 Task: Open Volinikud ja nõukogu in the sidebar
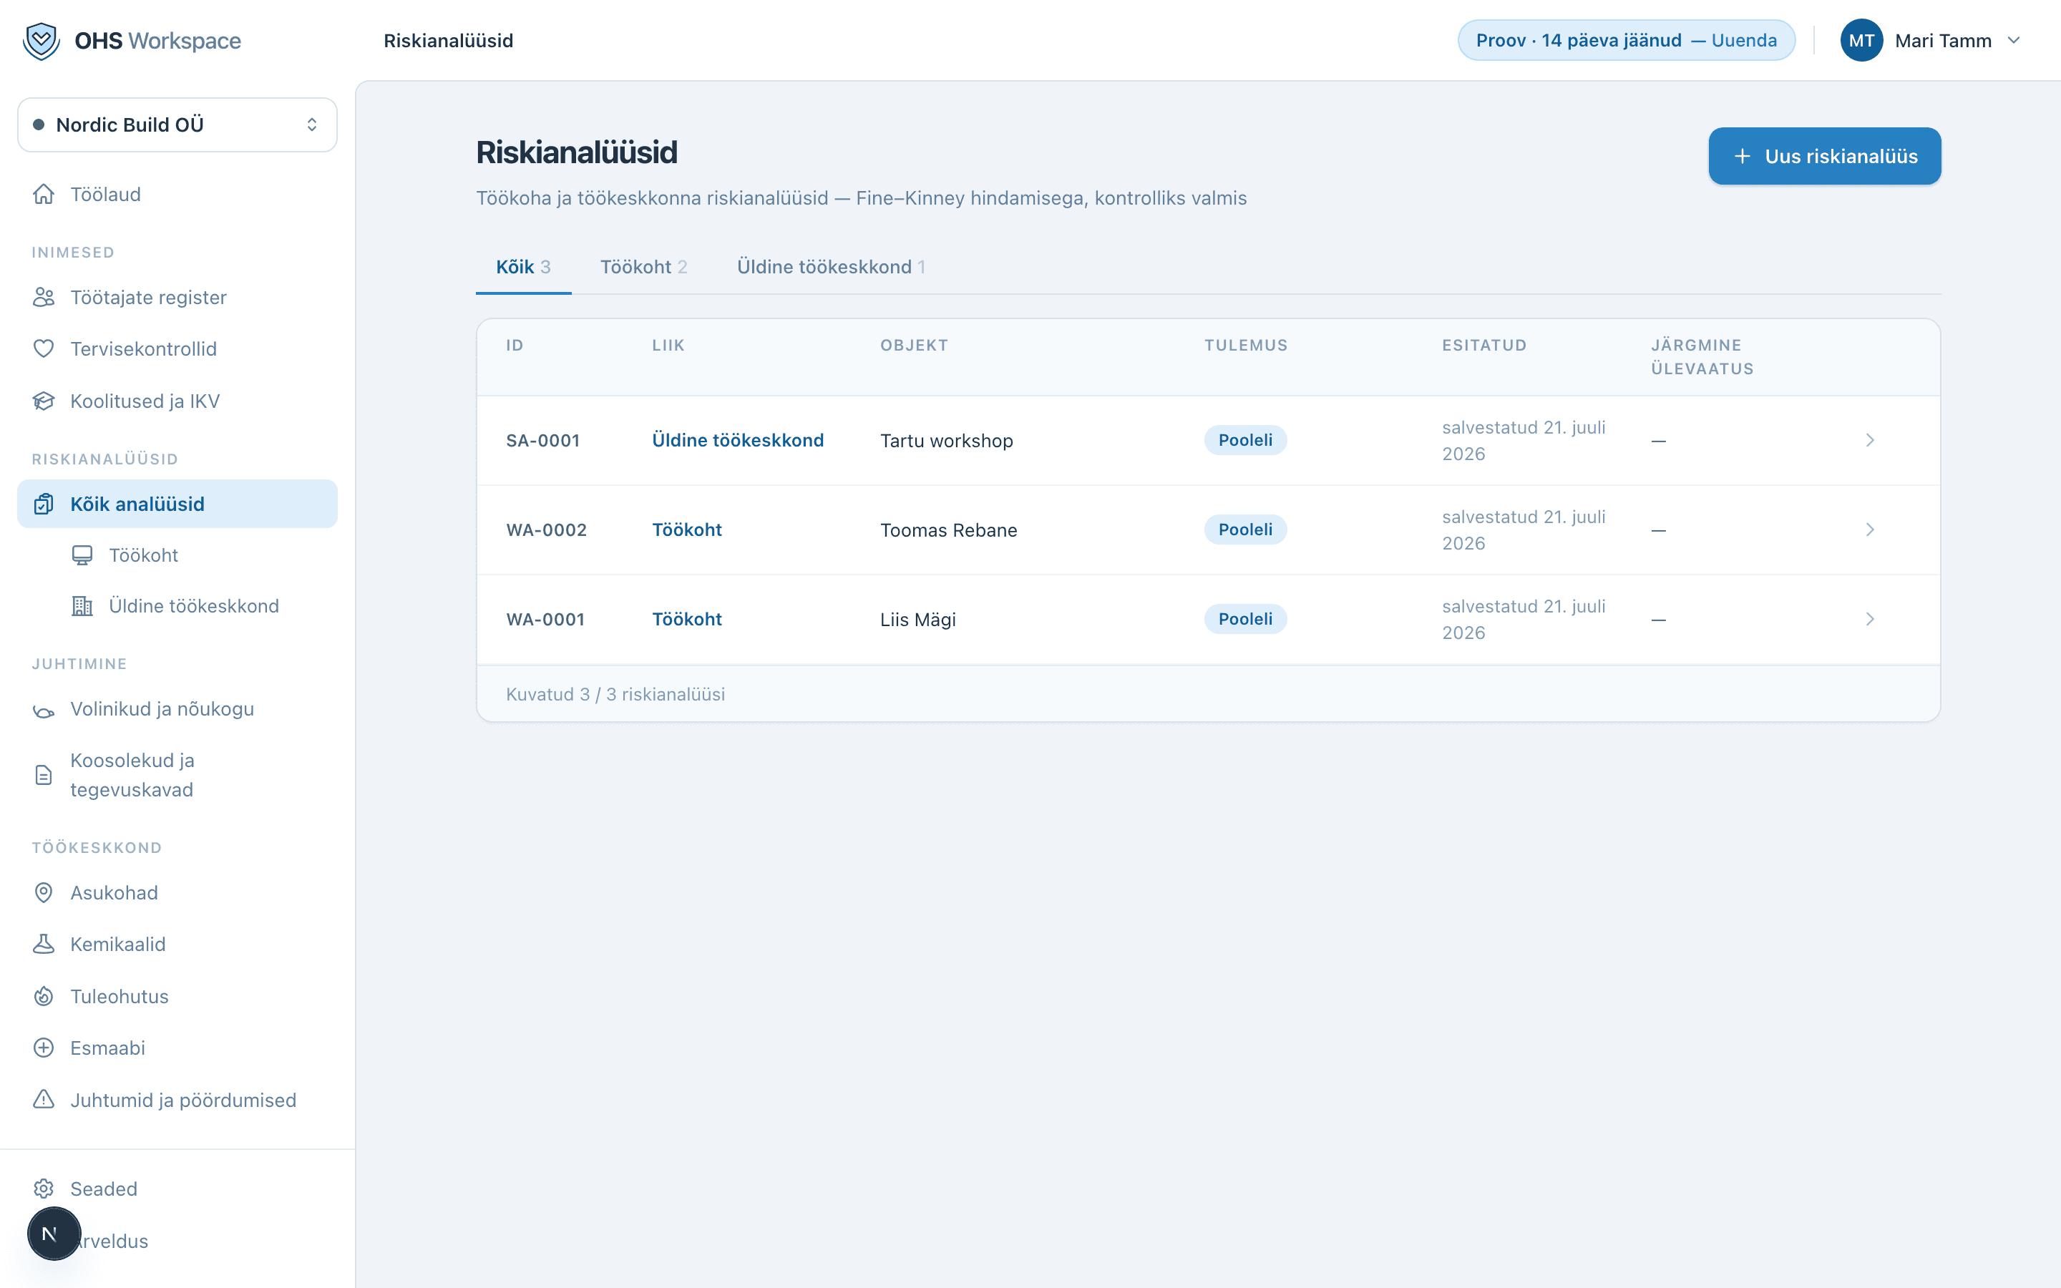pos(177,710)
